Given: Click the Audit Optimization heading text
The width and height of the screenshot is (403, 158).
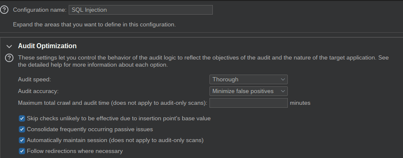Looking at the screenshot, I should pyautogui.click(x=47, y=46).
